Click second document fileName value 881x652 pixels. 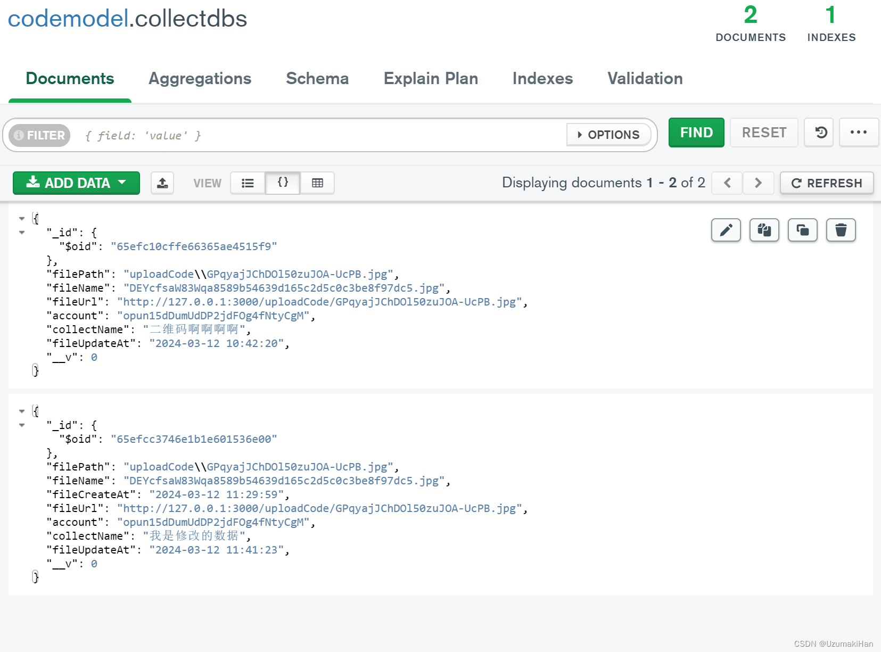284,481
